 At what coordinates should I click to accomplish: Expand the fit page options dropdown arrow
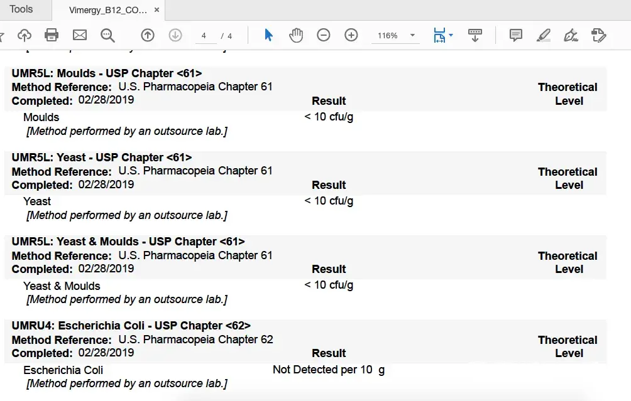(x=451, y=36)
